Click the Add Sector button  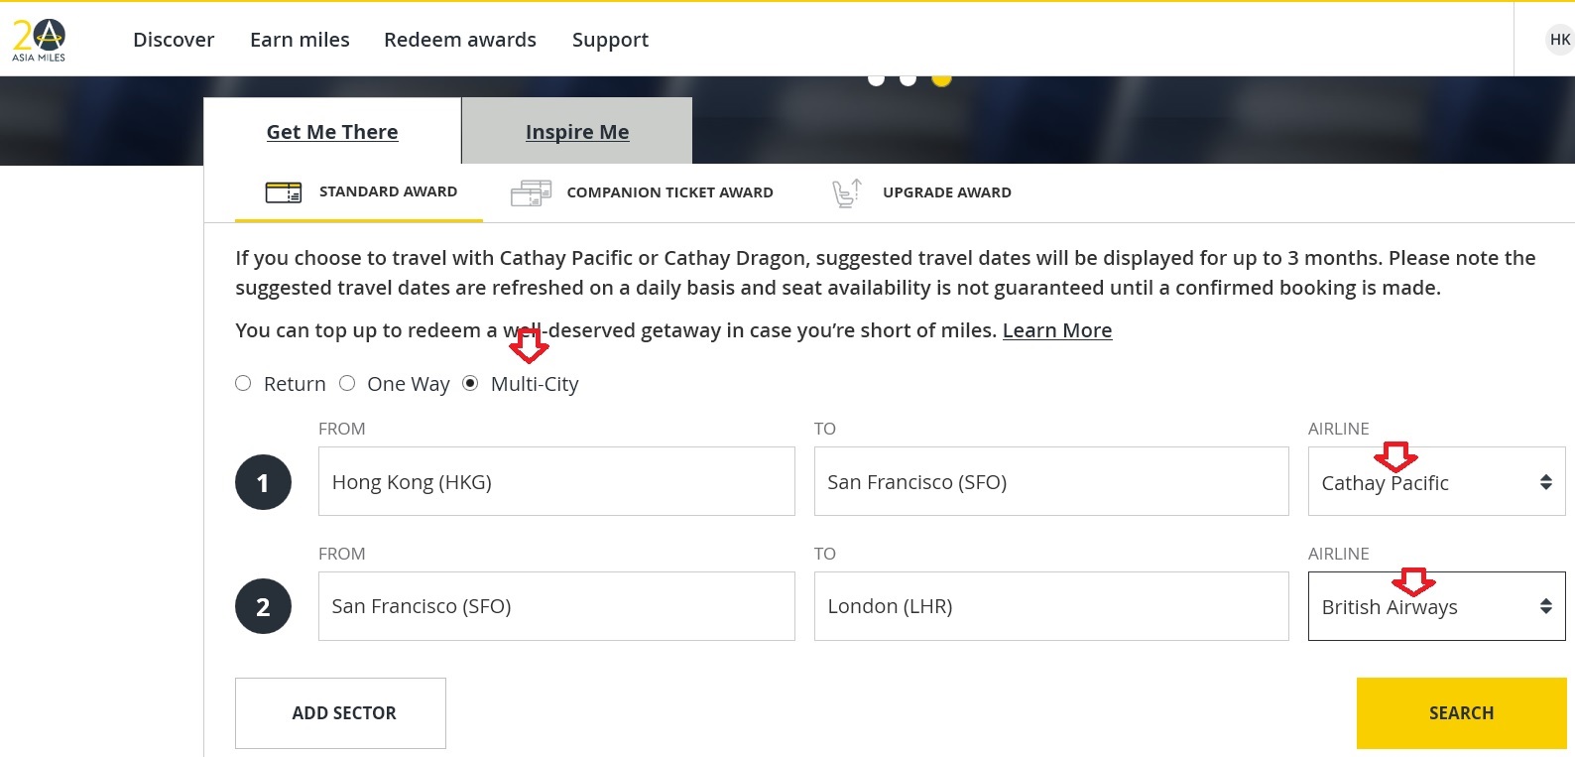(340, 713)
